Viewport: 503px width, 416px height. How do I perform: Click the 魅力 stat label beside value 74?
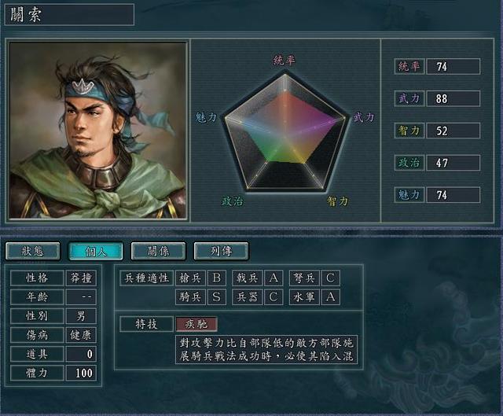coord(409,195)
